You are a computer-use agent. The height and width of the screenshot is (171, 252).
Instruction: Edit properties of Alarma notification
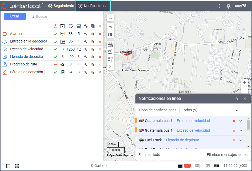pyautogui.click(x=86, y=34)
